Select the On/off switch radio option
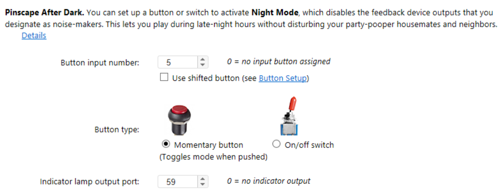 (277, 144)
